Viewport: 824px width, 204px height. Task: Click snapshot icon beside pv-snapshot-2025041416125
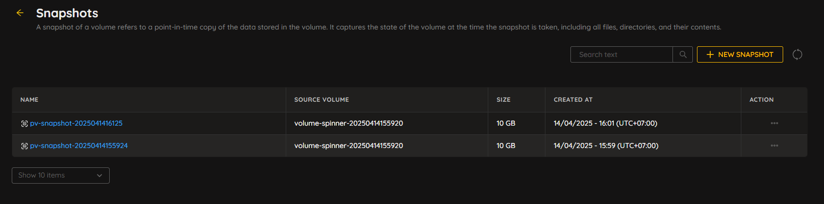coord(24,124)
